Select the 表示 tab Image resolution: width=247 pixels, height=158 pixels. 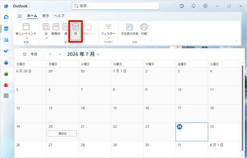46,16
